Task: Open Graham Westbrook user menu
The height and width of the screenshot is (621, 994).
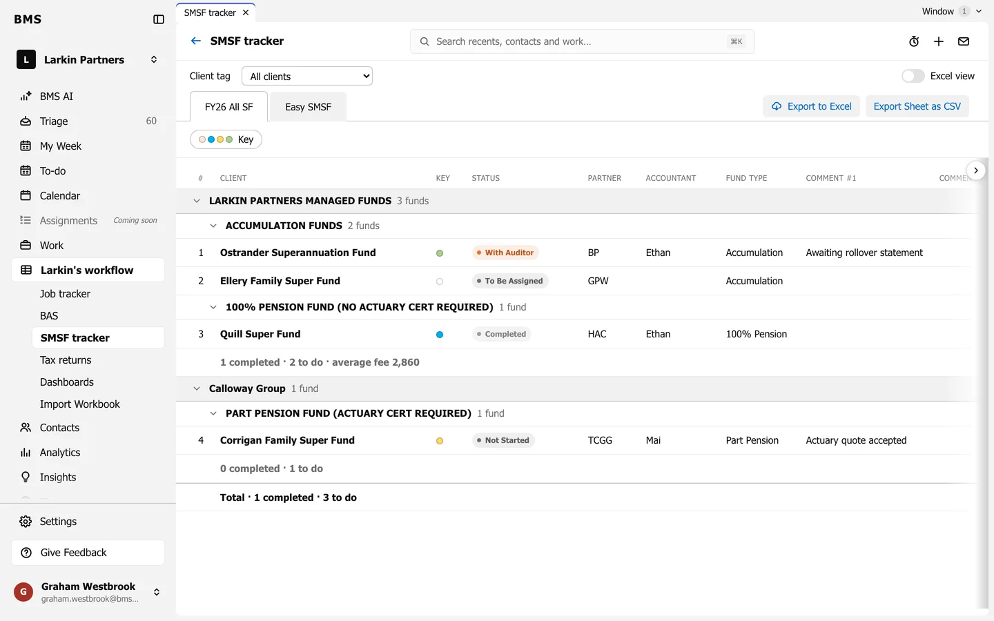Action: pos(88,592)
